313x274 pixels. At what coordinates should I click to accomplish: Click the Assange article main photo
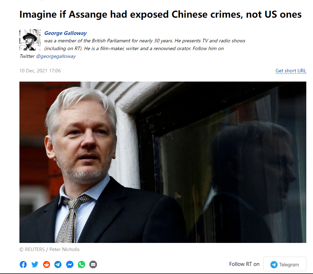(163, 162)
